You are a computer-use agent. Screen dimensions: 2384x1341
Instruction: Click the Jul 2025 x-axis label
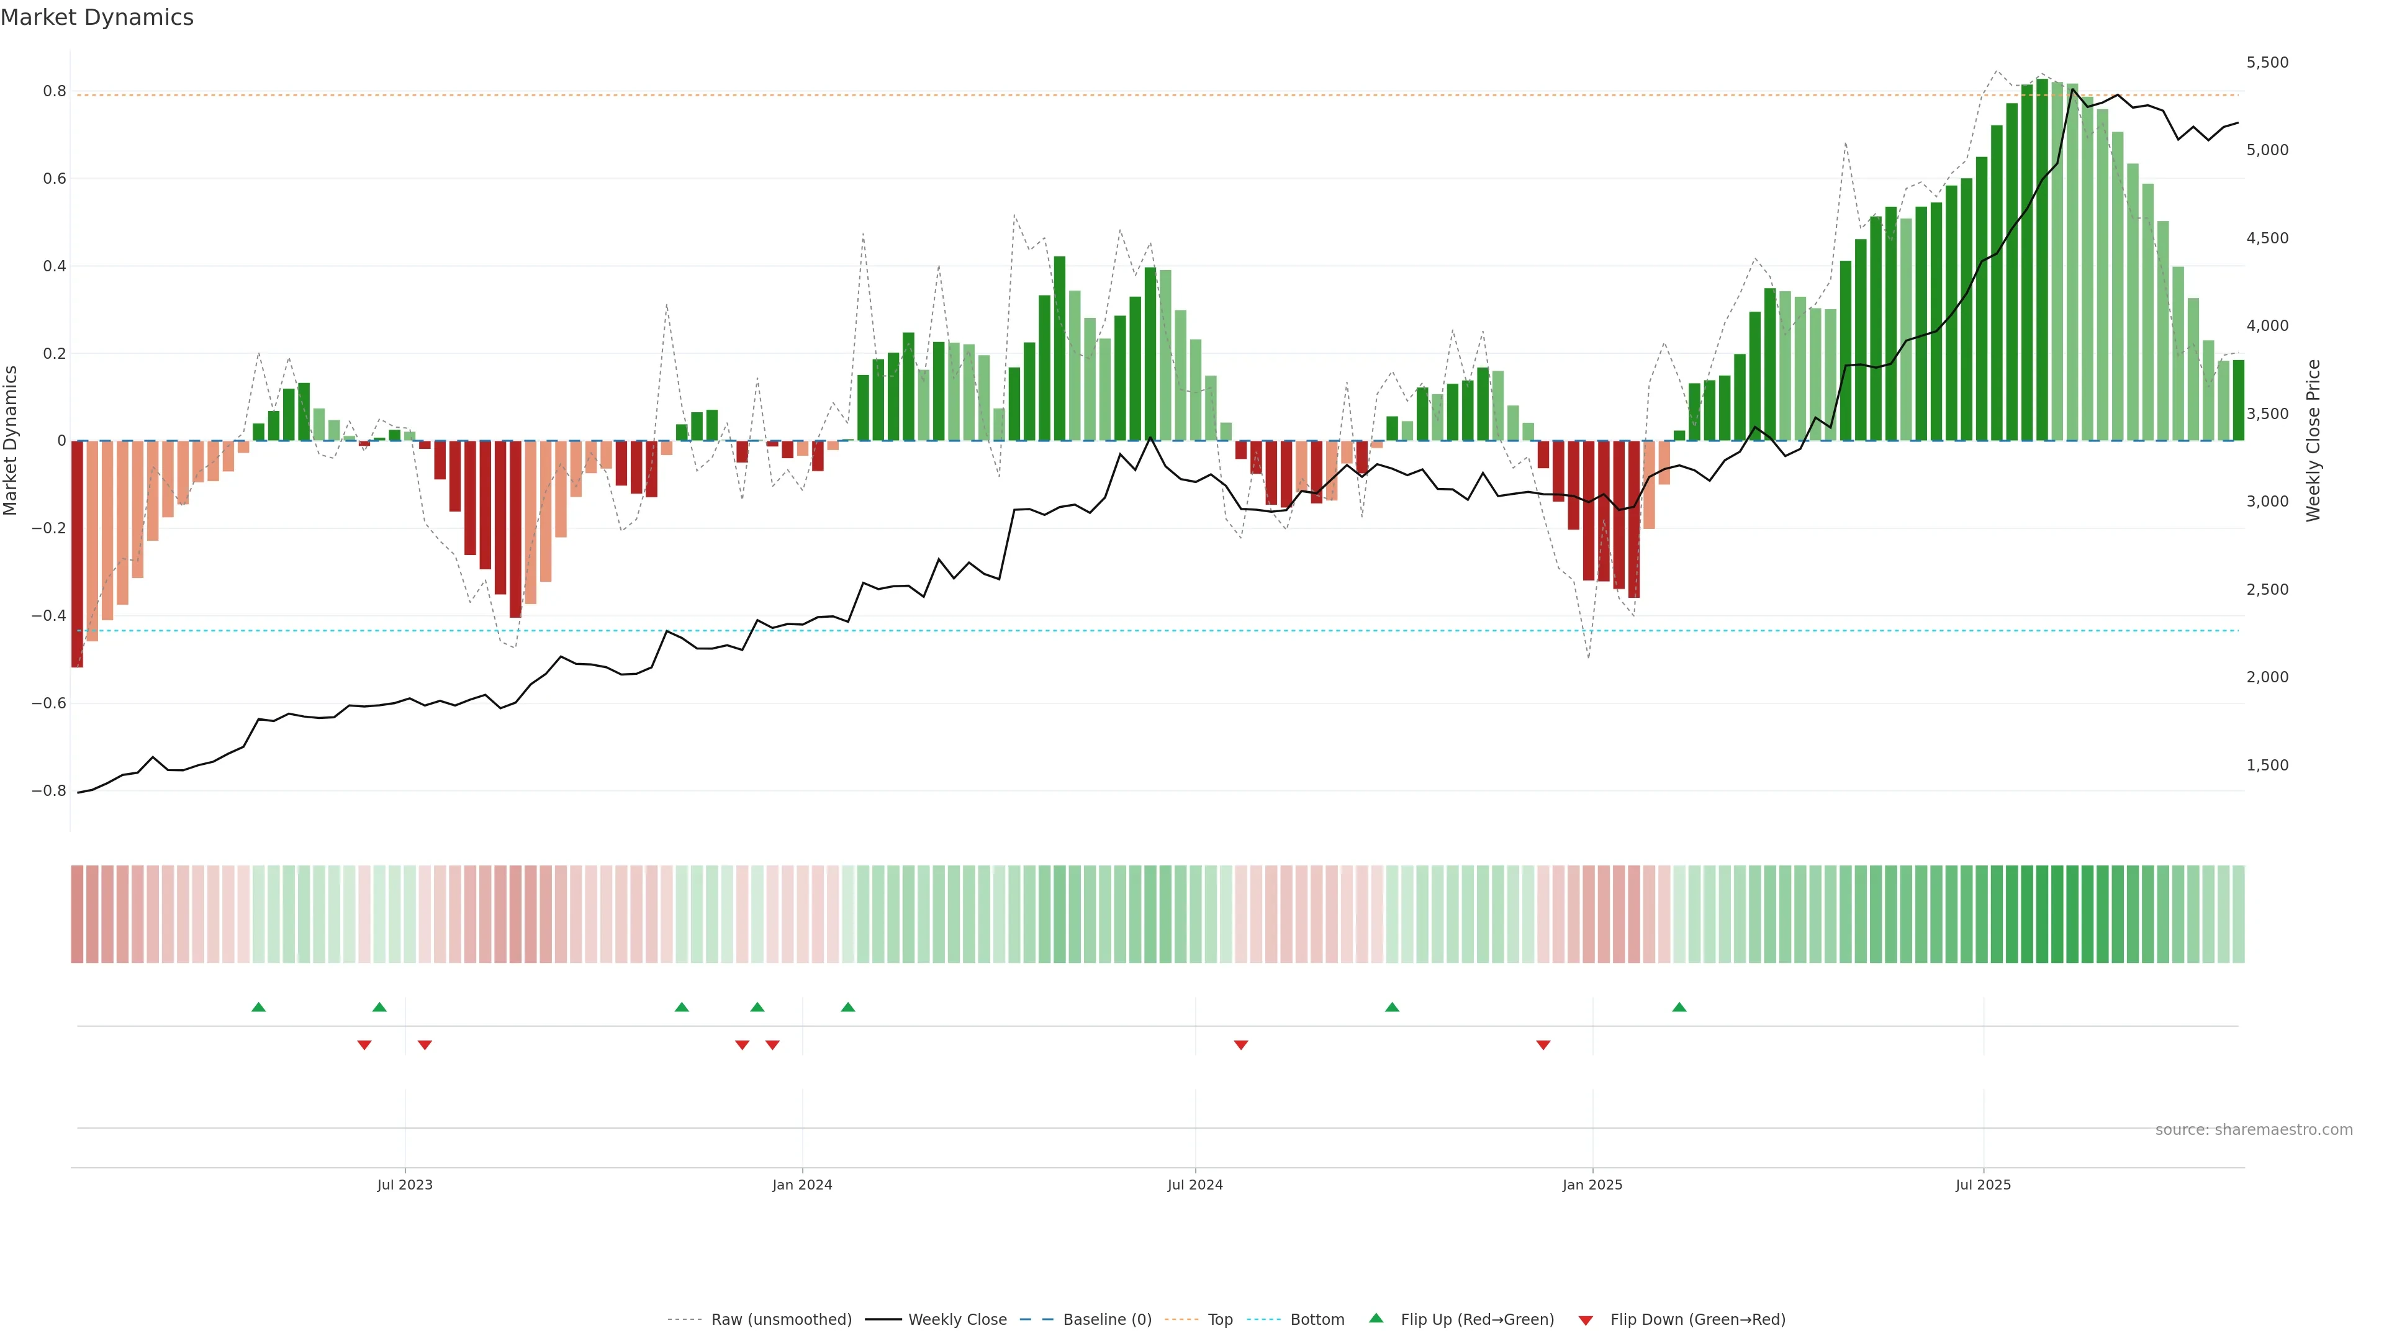1982,1185
